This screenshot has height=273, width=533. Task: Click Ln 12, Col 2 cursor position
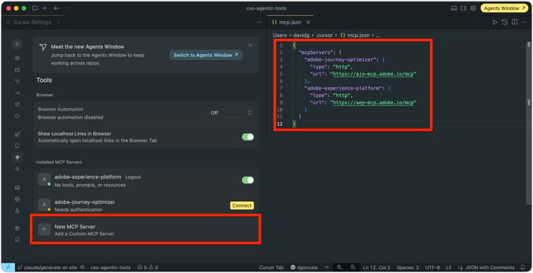click(376, 267)
